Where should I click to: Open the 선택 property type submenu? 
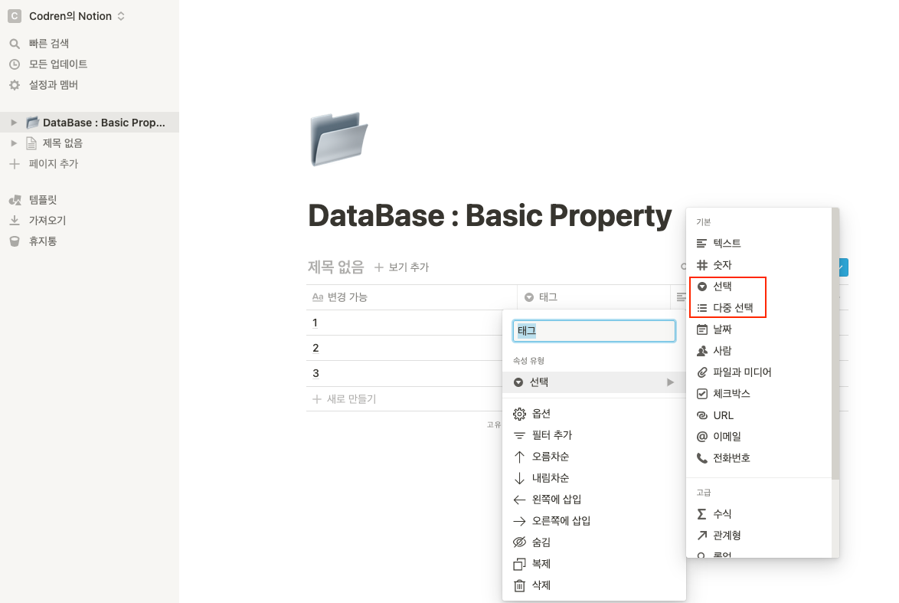(594, 382)
